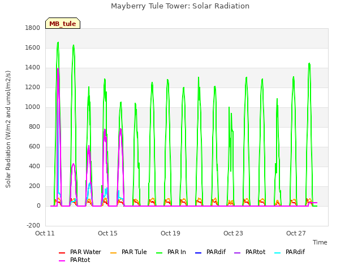Click the chart title Mayberry Tule Tower: Solar Radiation
Screen dimensions: 362x271
tap(180, 6)
